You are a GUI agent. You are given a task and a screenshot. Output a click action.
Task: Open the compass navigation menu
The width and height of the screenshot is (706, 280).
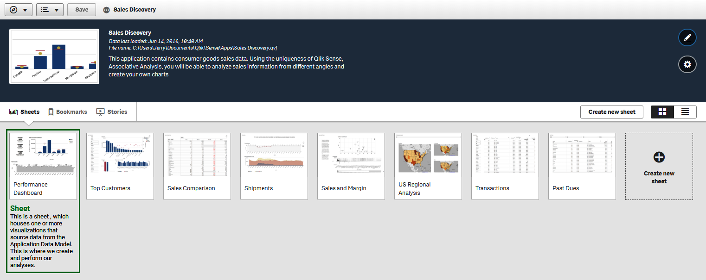click(x=19, y=10)
